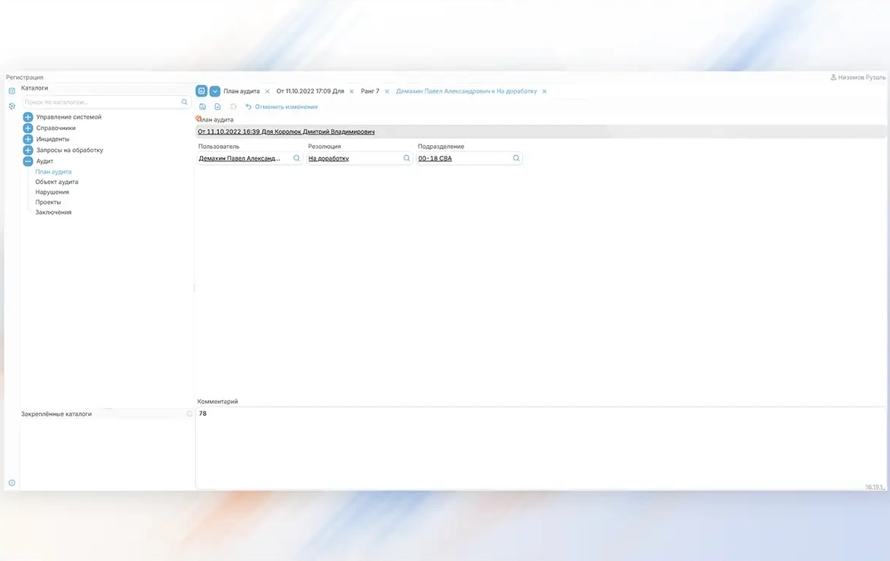Click the catalogs book icon in left sidebar

[x=11, y=90]
